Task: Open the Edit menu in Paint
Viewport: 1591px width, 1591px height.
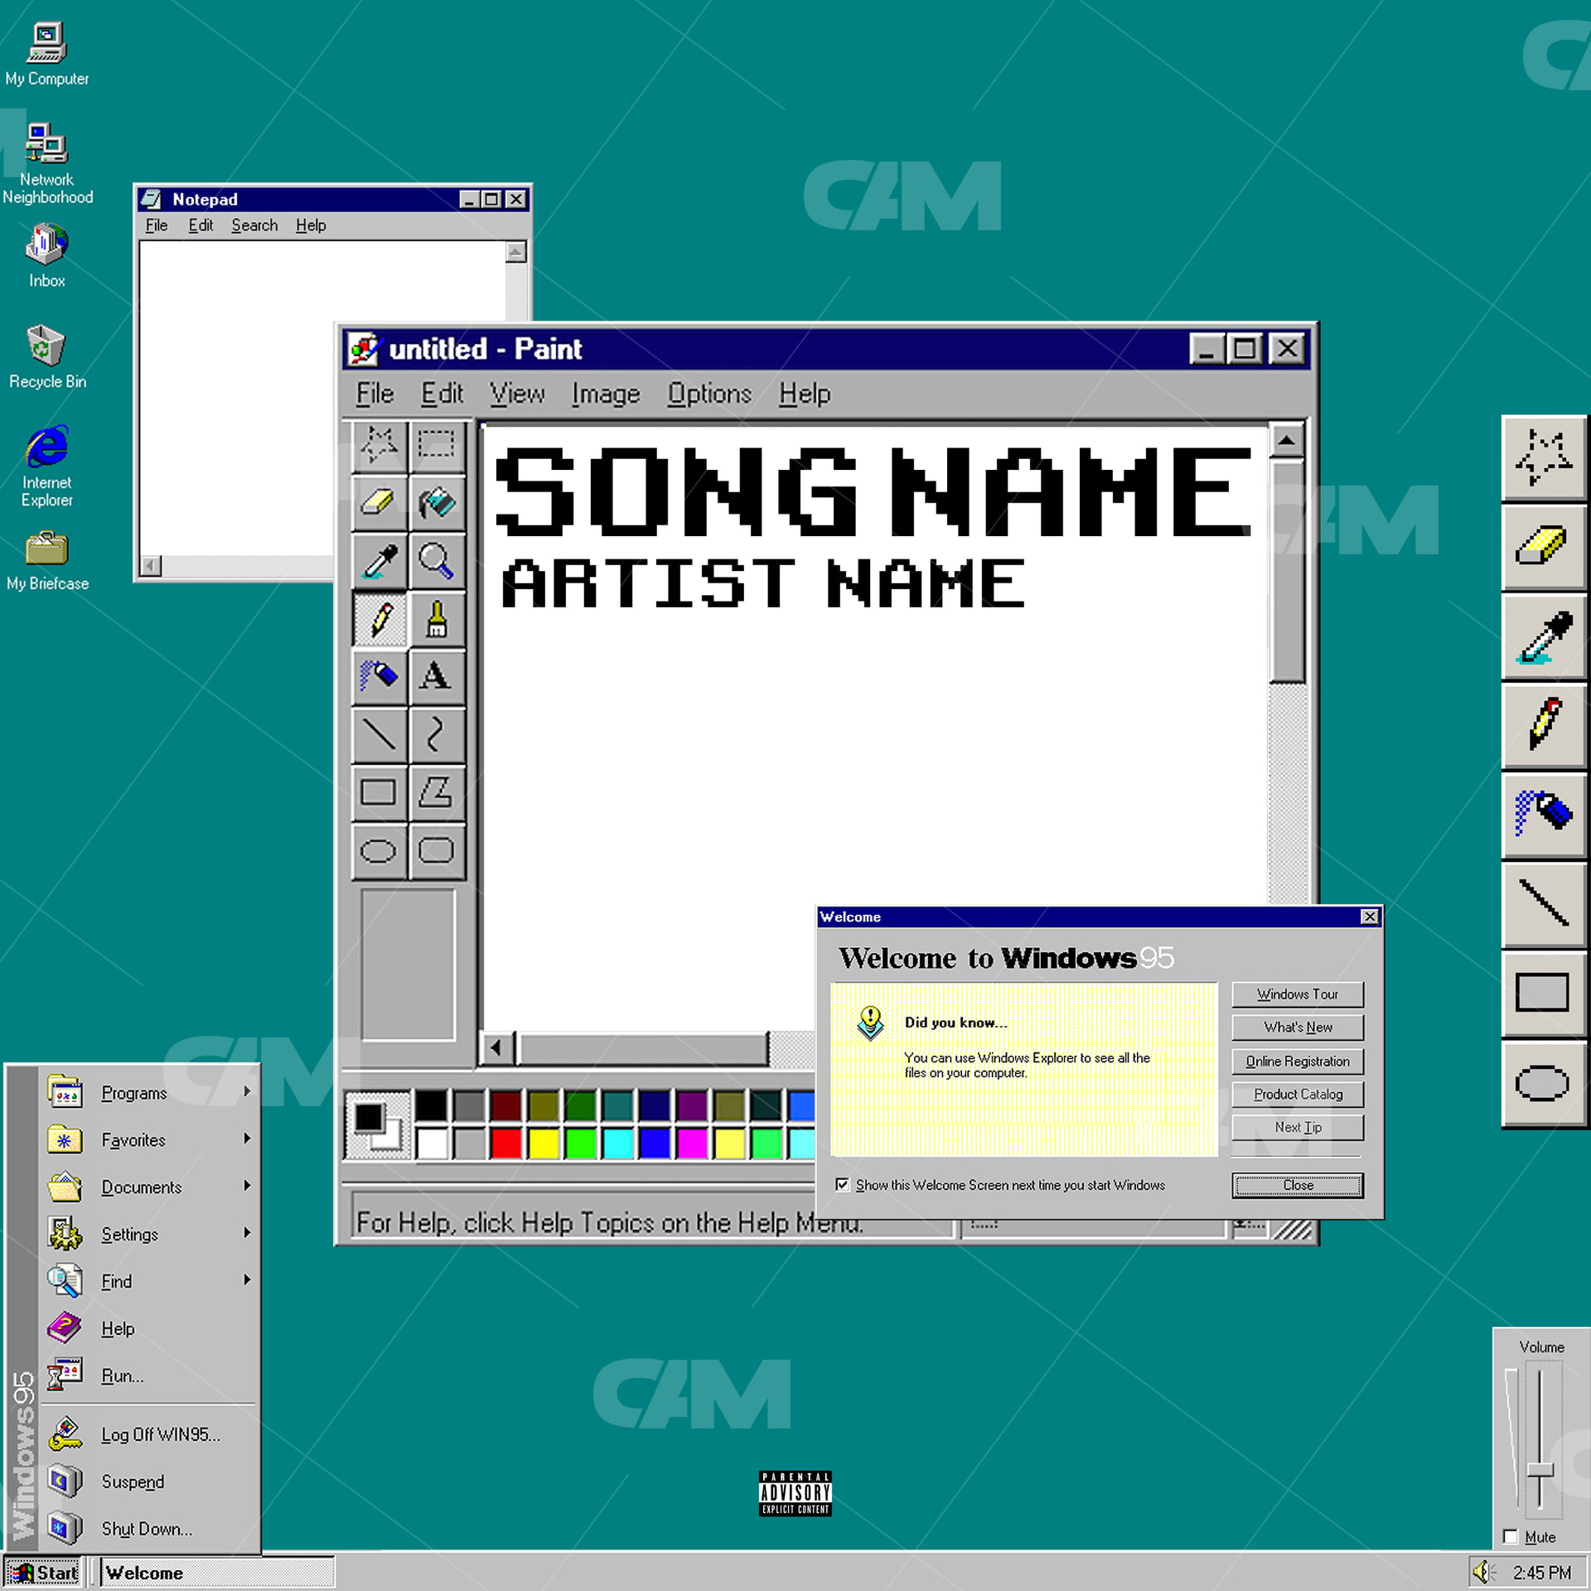Action: click(x=442, y=394)
